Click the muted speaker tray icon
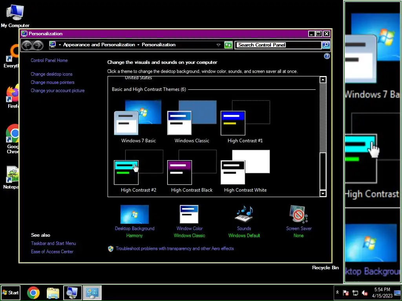The image size is (402, 301). (365, 292)
